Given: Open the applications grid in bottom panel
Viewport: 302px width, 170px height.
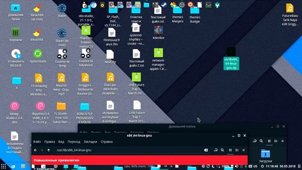Looking at the screenshot, I should pyautogui.click(x=3, y=166).
